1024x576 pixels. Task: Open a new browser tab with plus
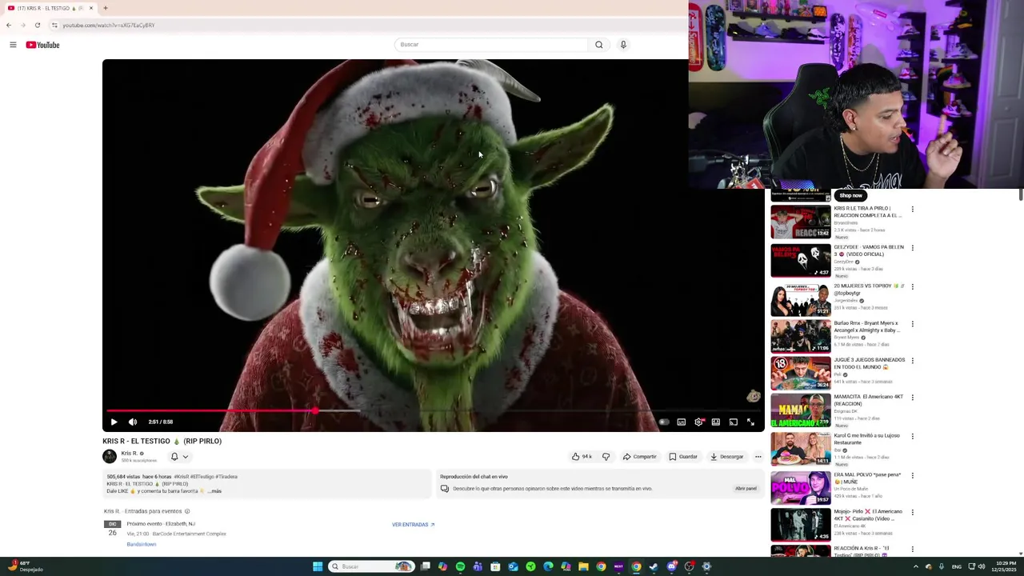click(x=105, y=8)
